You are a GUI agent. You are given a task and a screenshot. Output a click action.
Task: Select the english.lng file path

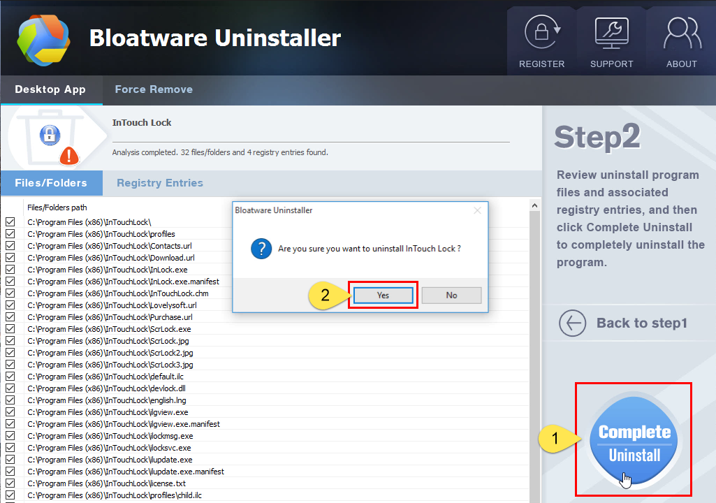tap(107, 400)
